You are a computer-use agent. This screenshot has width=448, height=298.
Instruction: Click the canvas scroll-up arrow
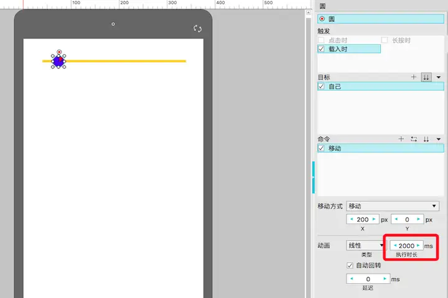coord(308,12)
